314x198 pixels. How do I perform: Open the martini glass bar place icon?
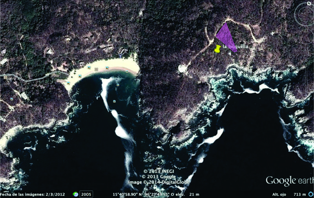120,56
